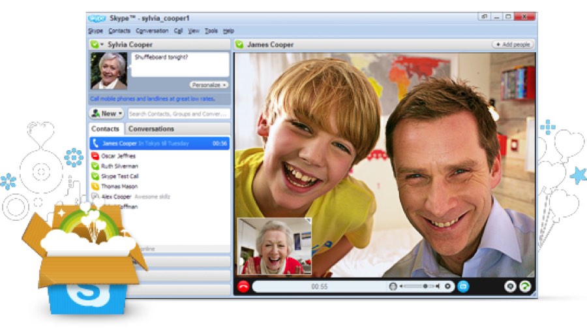Minimize the Skype window
The width and height of the screenshot is (587, 335).
pos(496,17)
